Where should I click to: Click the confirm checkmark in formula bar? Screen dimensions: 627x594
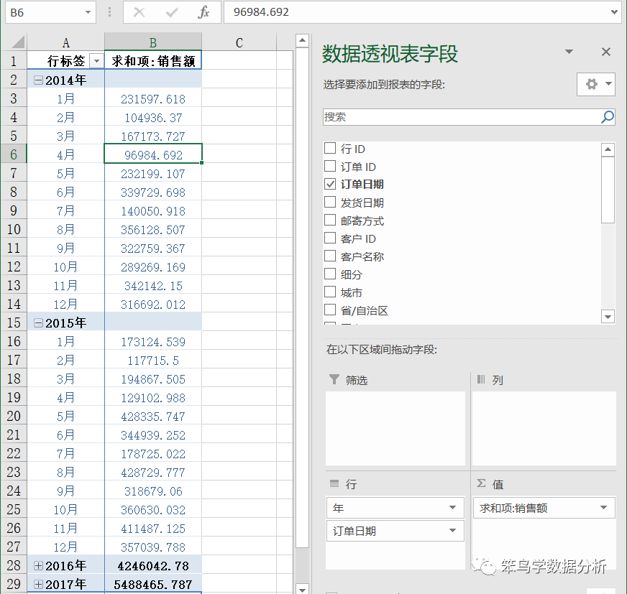tap(172, 12)
